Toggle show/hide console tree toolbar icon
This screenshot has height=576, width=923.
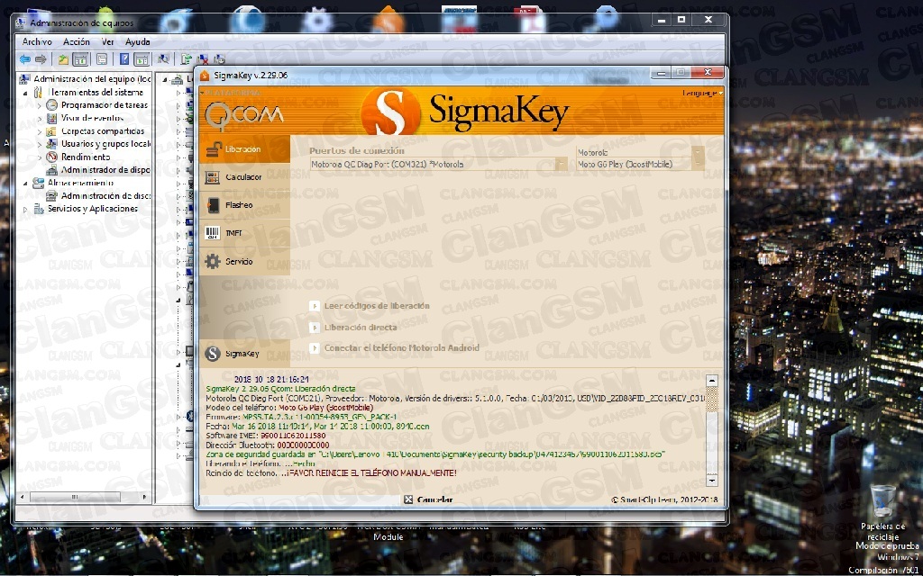point(80,58)
